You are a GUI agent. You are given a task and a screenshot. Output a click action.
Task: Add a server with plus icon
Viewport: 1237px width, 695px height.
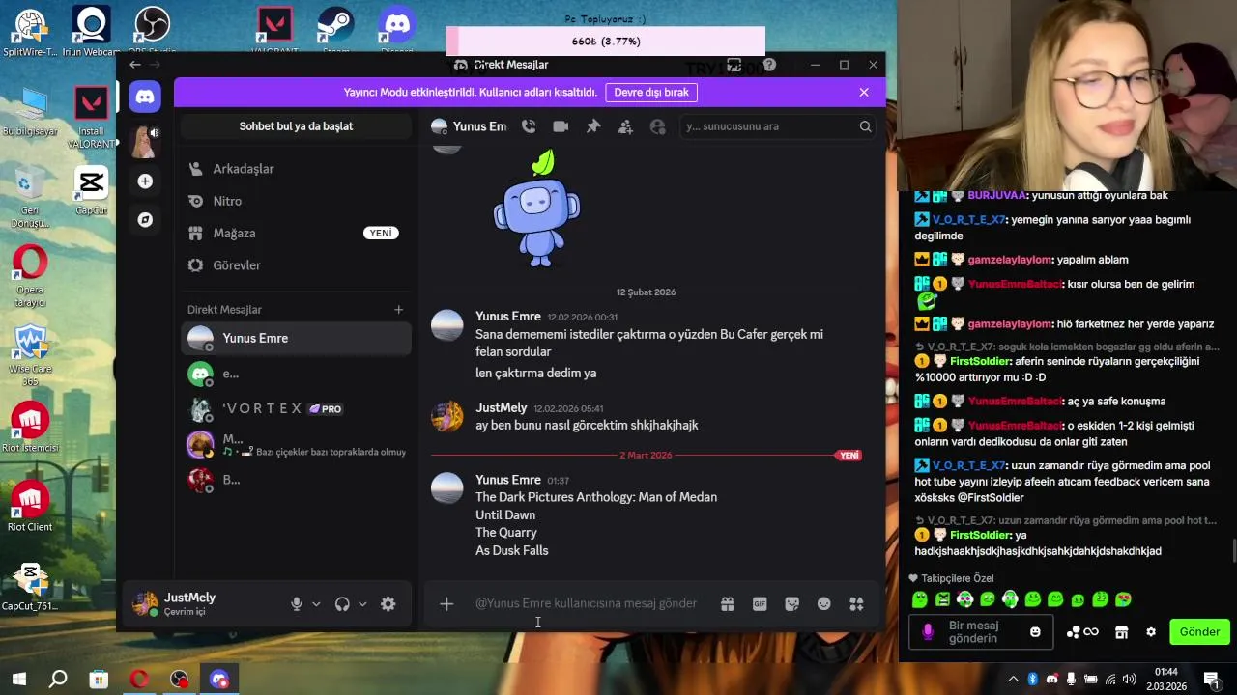pos(145,181)
